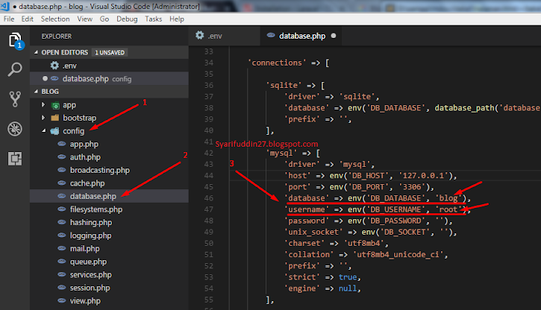Switch to the .env editor tab
The height and width of the screenshot is (310, 541).
click(x=224, y=36)
